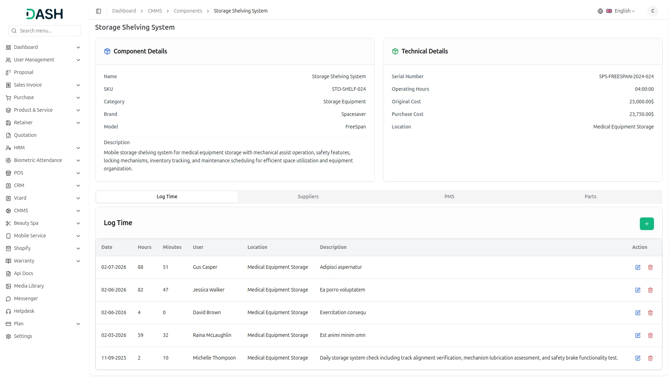The height and width of the screenshot is (377, 671).
Task: Switch to the Parts tab
Action: click(x=590, y=197)
